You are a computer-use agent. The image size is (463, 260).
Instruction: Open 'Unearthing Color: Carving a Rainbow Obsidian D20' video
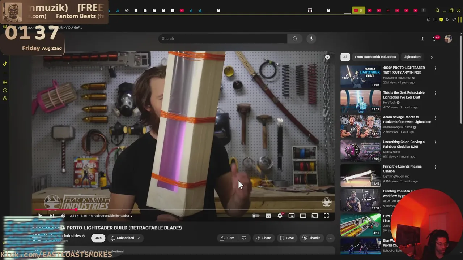[404, 144]
